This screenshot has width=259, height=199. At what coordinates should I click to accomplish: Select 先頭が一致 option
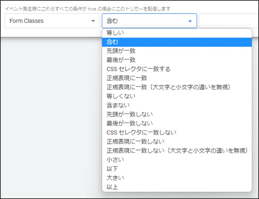click(121, 51)
